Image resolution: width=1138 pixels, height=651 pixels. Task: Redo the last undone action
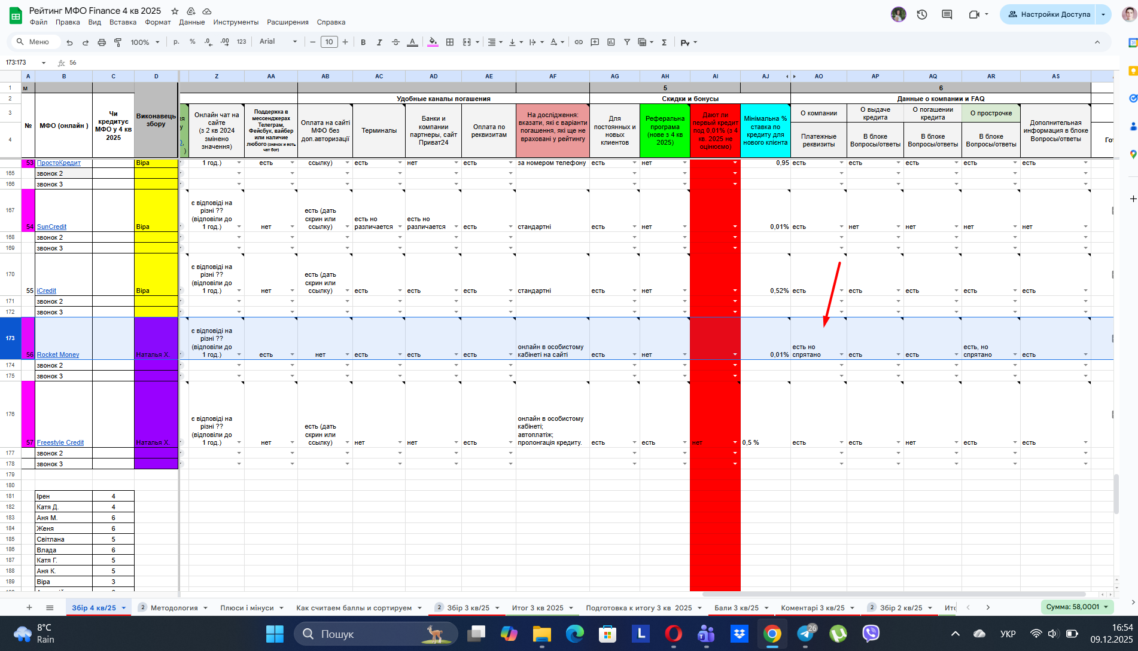86,42
